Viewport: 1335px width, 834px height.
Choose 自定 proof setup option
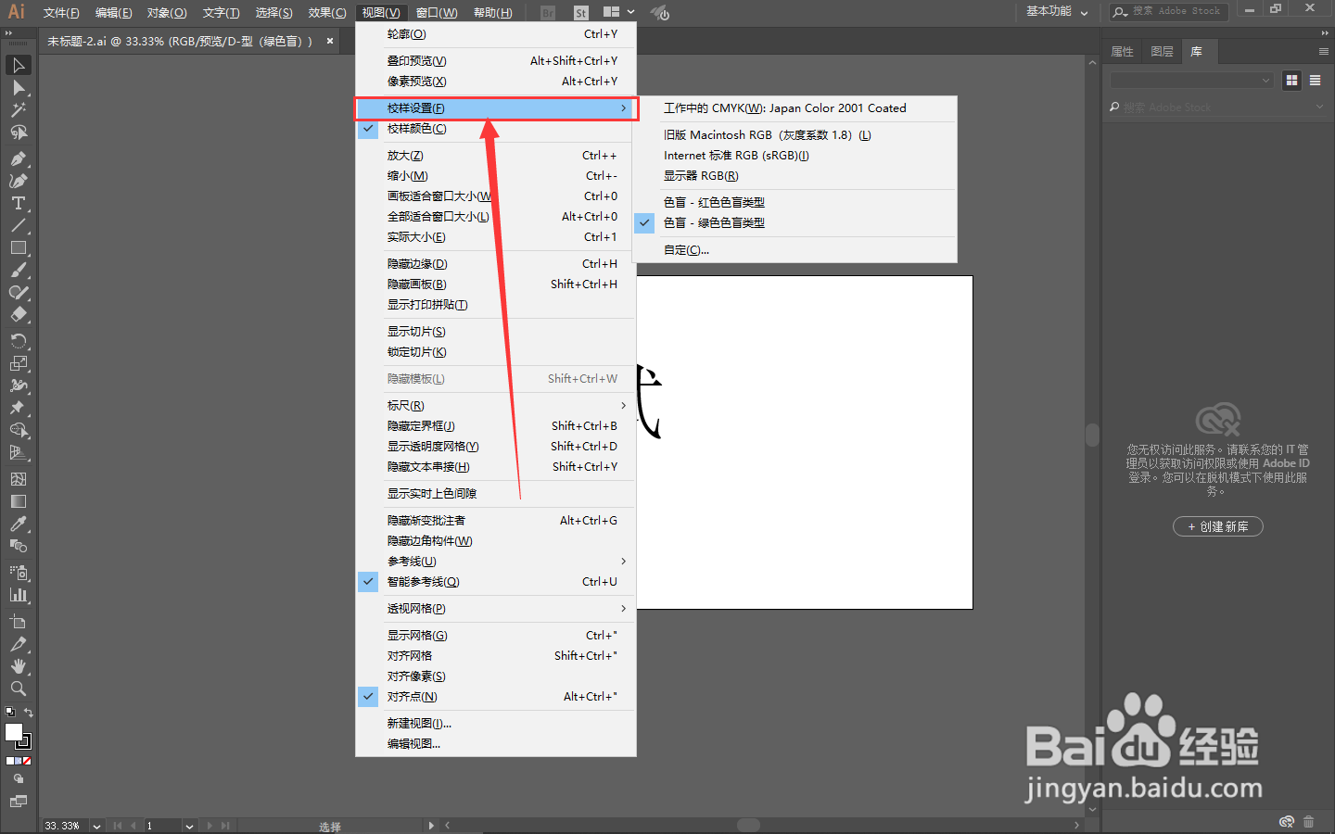click(686, 249)
